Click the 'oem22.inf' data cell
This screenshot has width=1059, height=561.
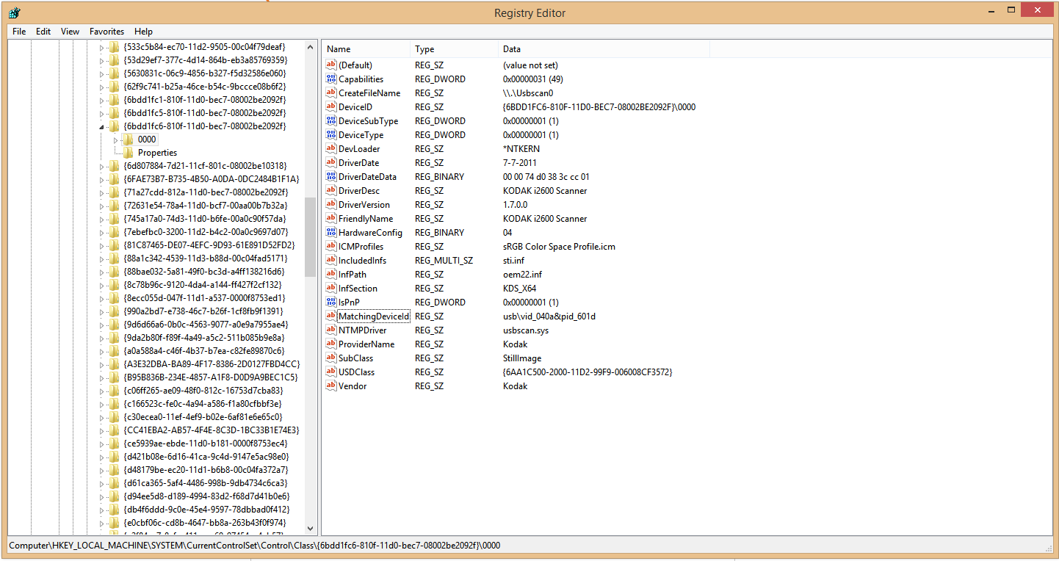pyautogui.click(x=522, y=275)
